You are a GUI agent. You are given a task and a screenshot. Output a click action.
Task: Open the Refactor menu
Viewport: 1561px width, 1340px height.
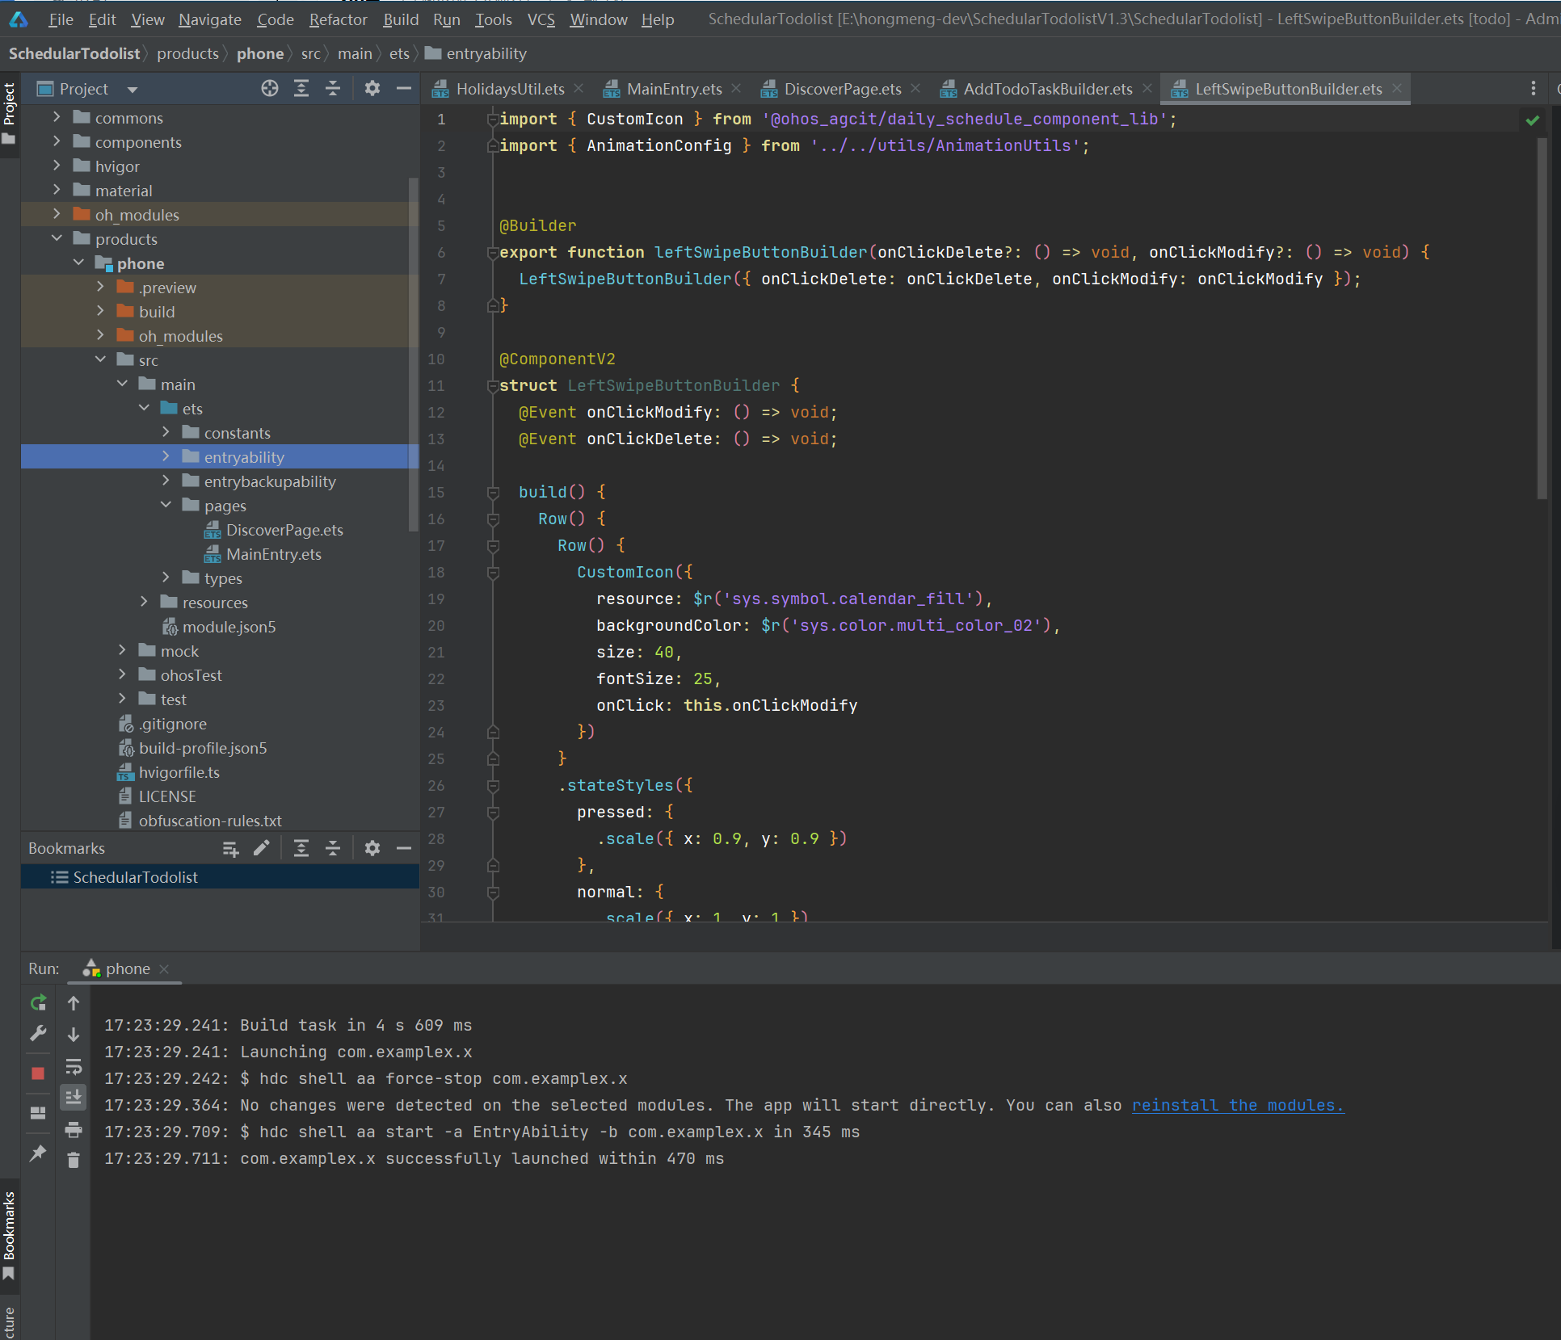click(x=338, y=19)
